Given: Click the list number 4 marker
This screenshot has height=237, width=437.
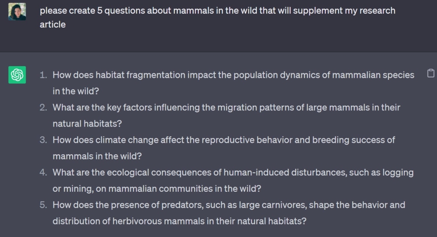Looking at the screenshot, I should 43,172.
